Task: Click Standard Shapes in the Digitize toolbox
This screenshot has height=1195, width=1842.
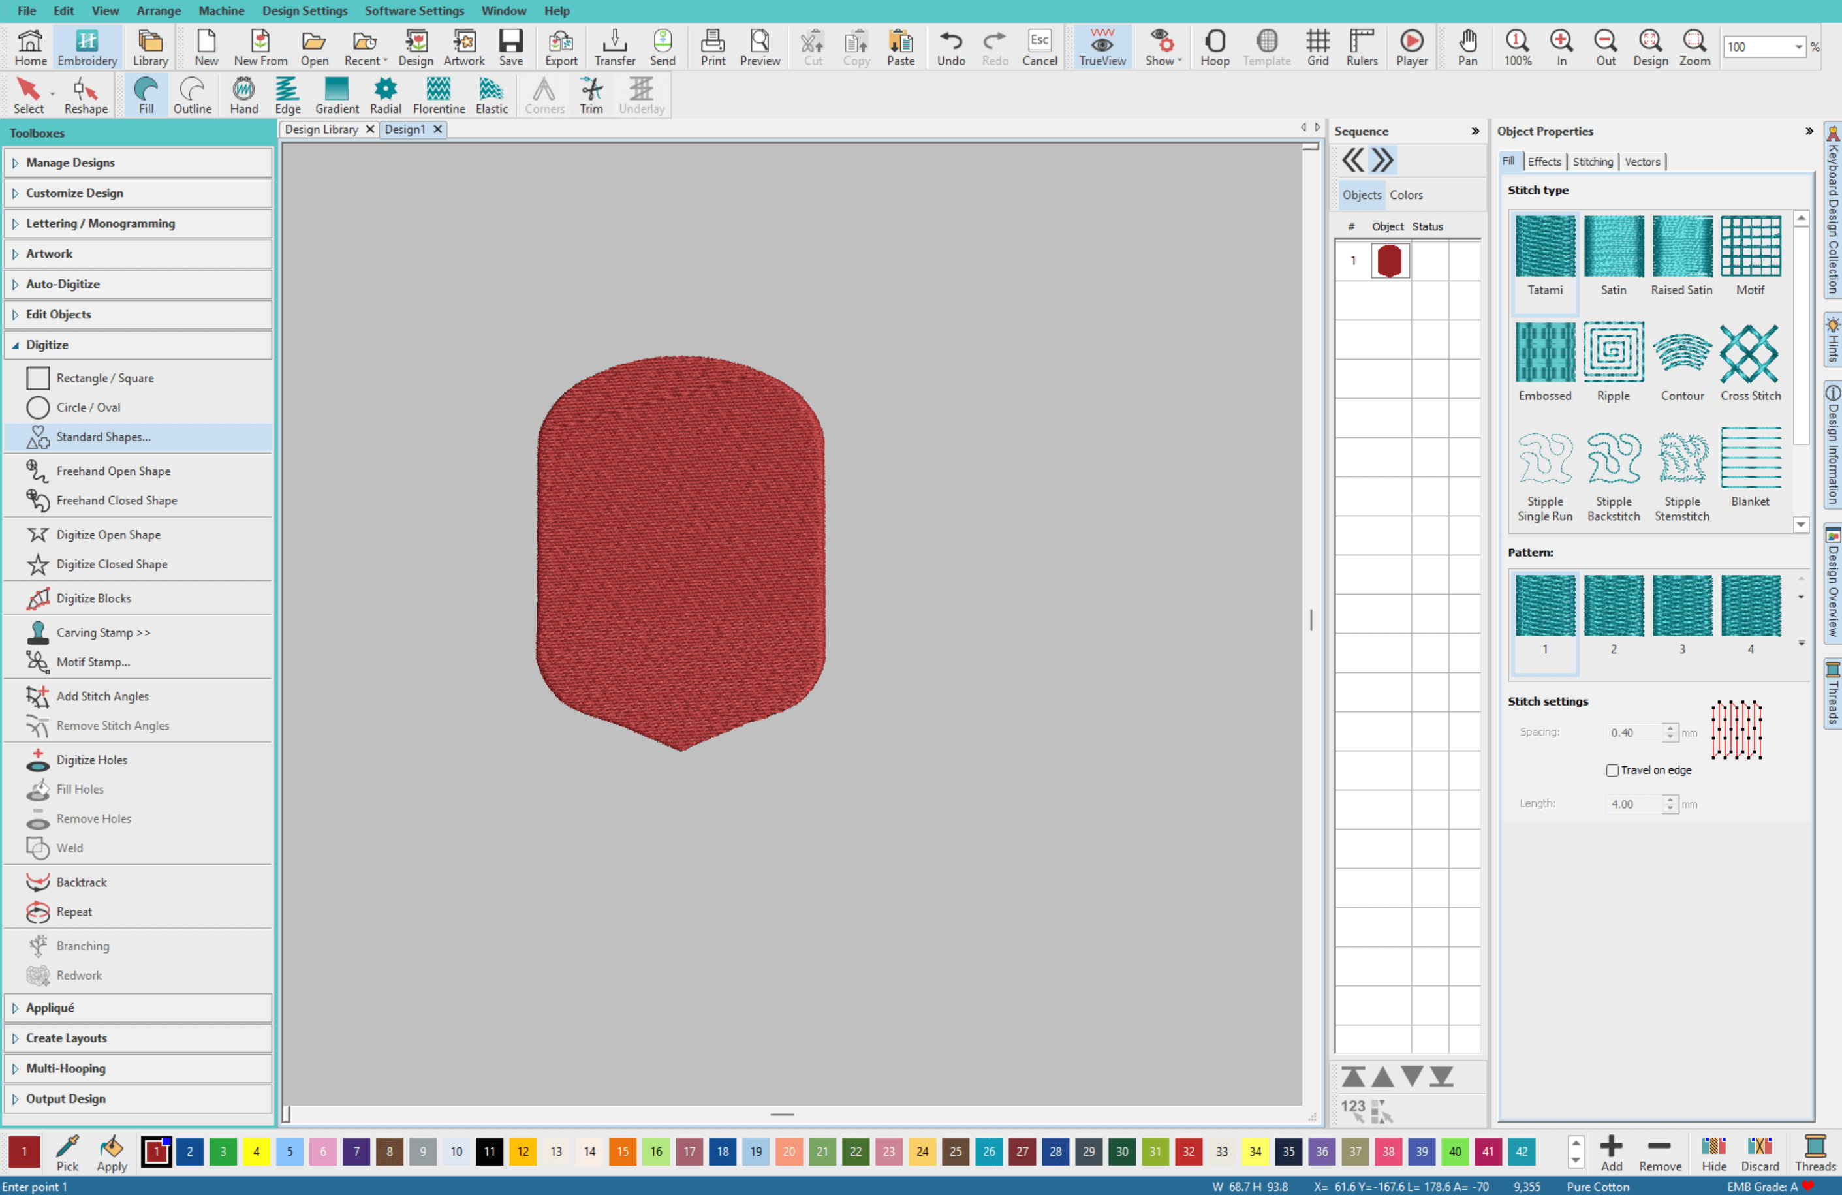Action: tap(103, 437)
